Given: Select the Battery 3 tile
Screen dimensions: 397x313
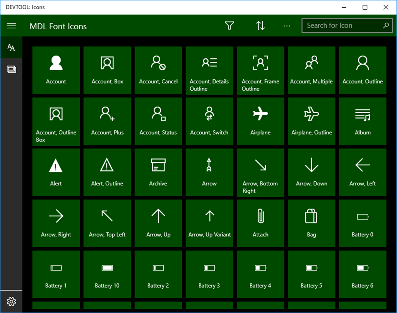Looking at the screenshot, I should coord(209,274).
